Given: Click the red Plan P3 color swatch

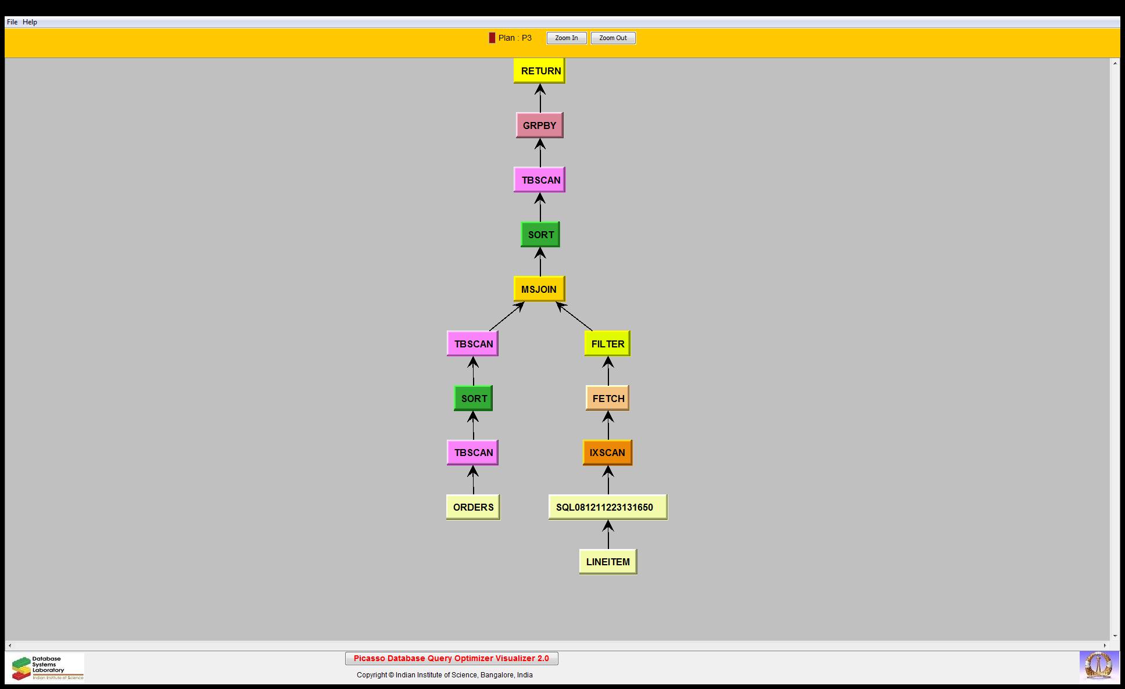Looking at the screenshot, I should (x=492, y=38).
